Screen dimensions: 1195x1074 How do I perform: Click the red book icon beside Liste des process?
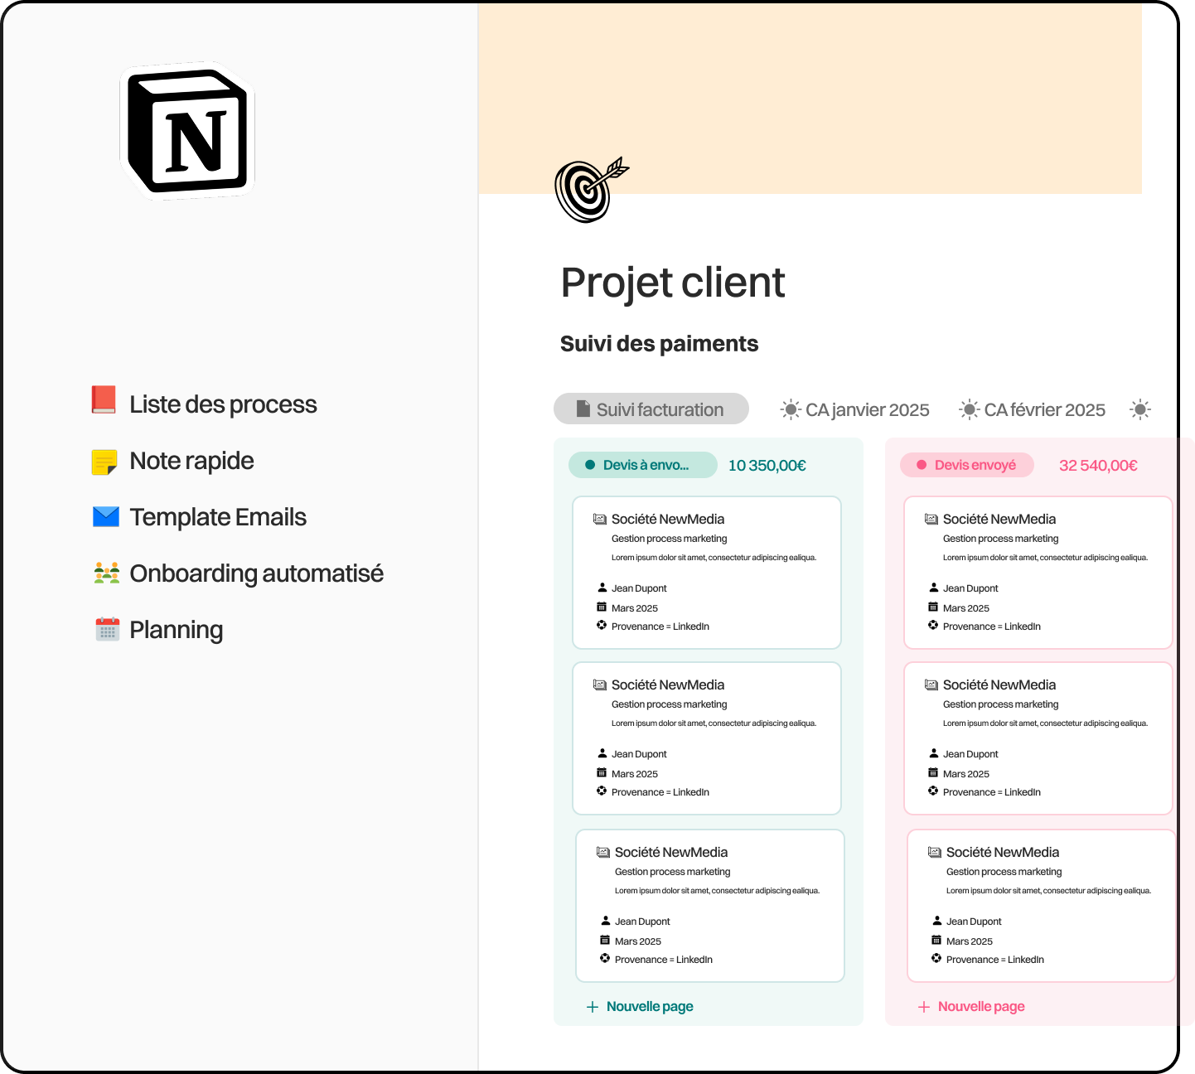pos(104,400)
